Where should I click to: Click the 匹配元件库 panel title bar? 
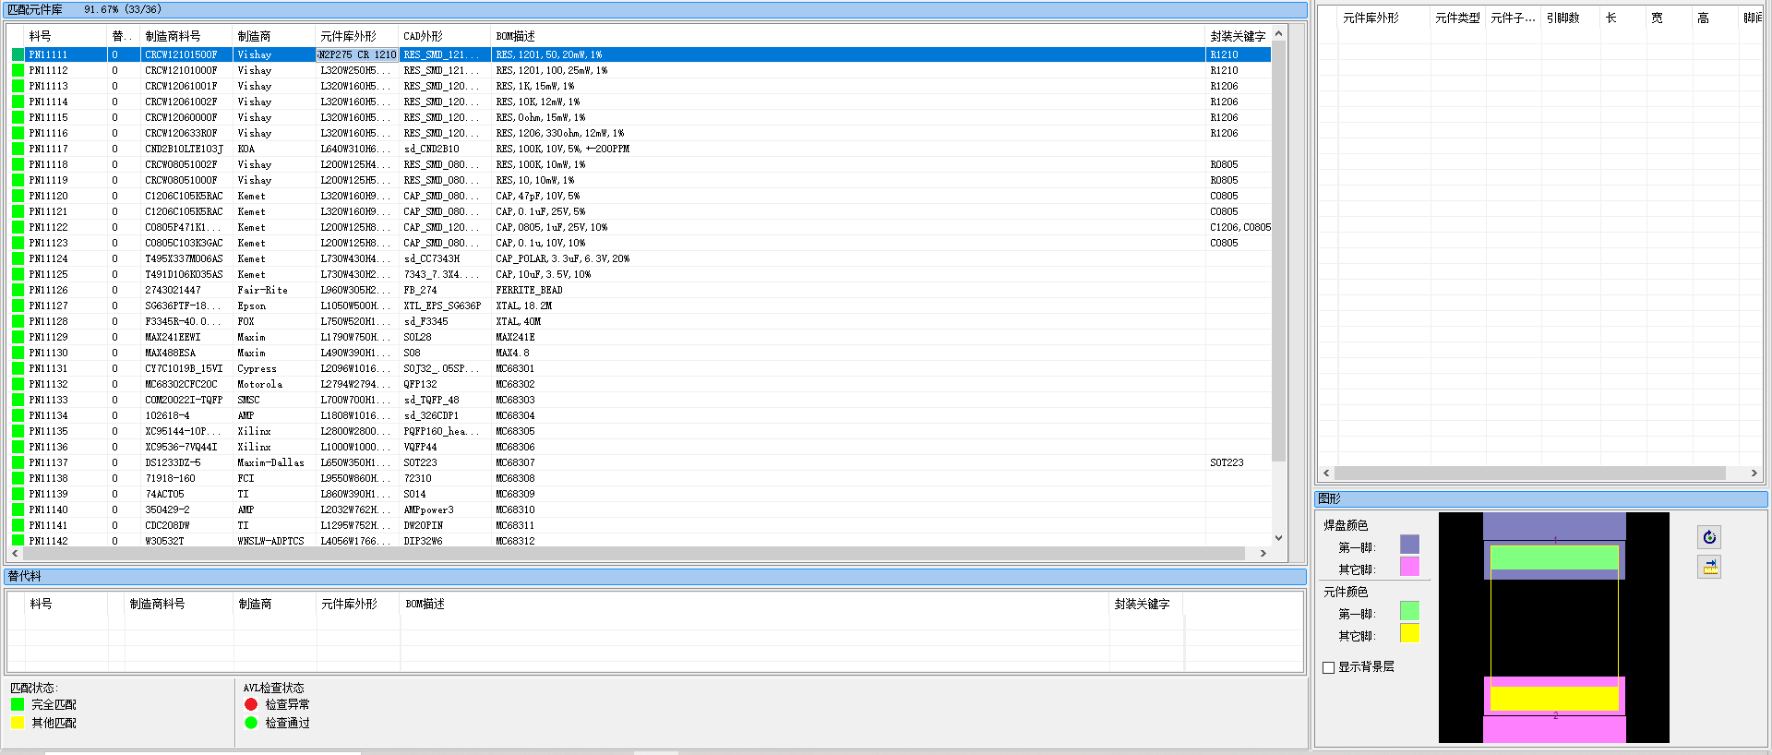pyautogui.click(x=654, y=9)
